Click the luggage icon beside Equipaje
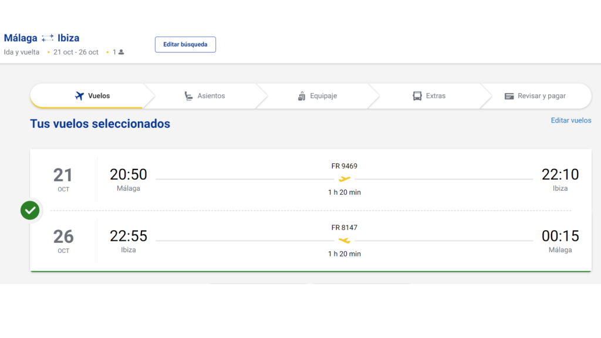Image resolution: width=601 pixels, height=338 pixels. click(x=302, y=96)
